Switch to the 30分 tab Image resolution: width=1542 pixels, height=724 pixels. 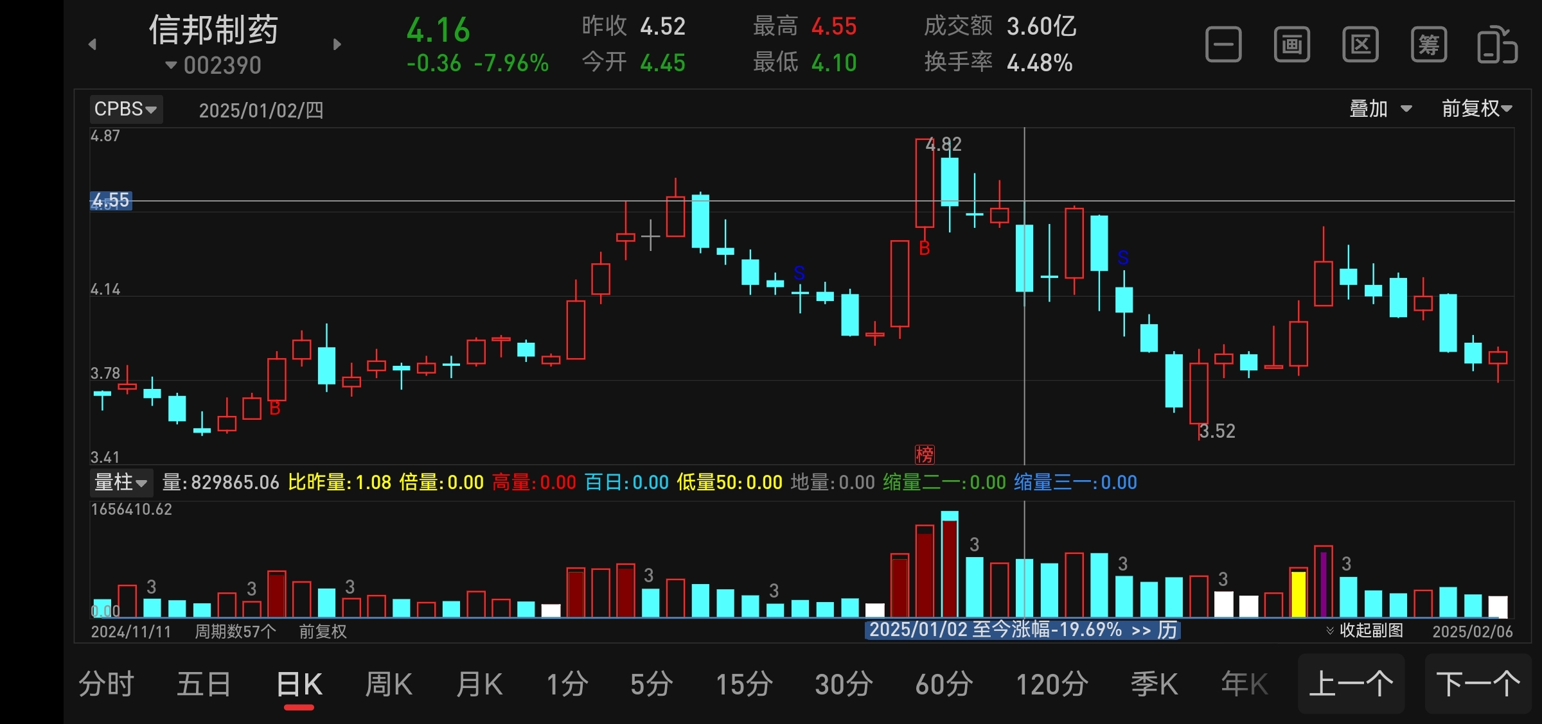(x=844, y=684)
